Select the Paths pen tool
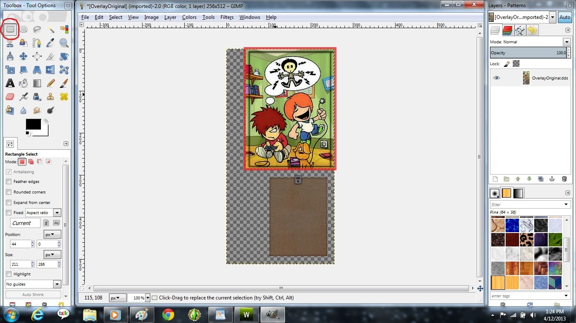The image size is (576, 323). click(37, 43)
